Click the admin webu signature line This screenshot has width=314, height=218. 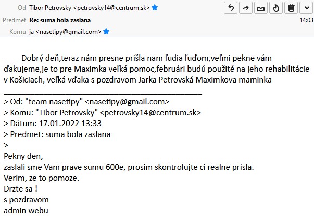tap(26, 210)
